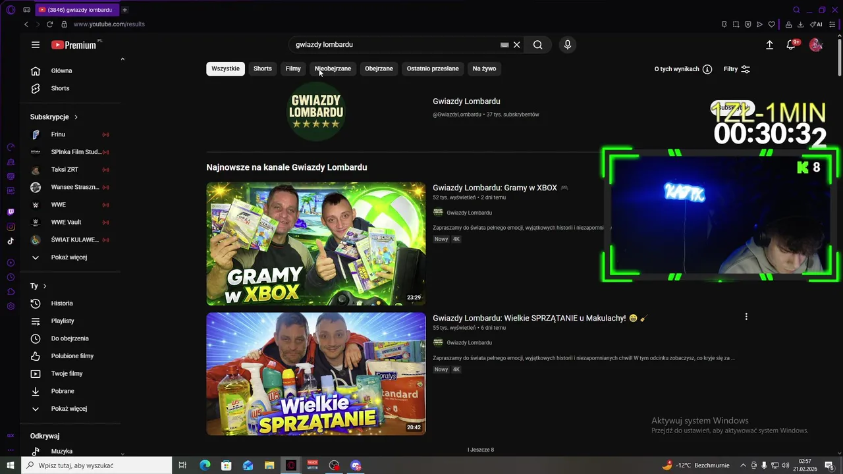Add page to bookmarks heart icon
This screenshot has width=843, height=474.
pyautogui.click(x=771, y=24)
